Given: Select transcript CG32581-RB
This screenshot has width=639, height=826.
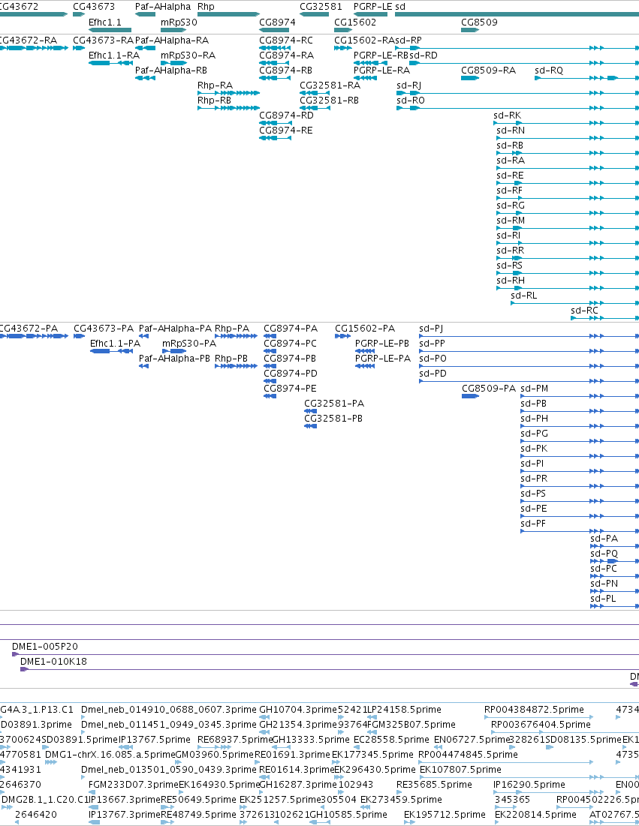Looking at the screenshot, I should 329,100.
